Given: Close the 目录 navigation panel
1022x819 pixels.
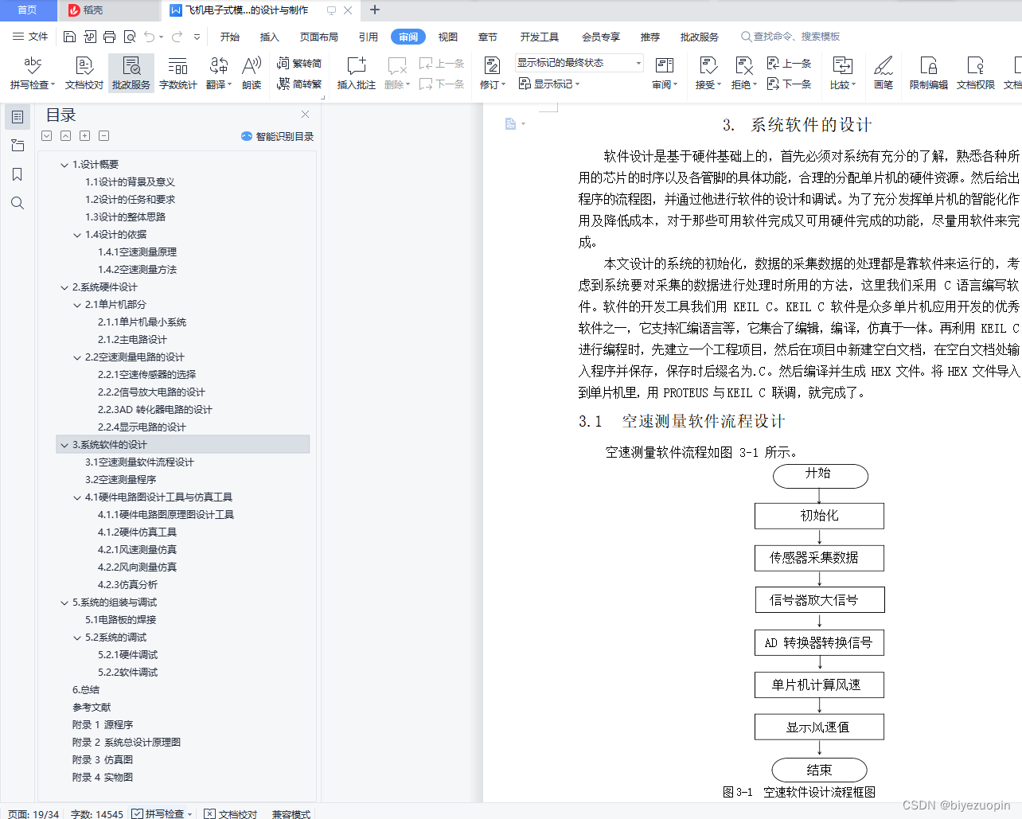Looking at the screenshot, I should 305,115.
